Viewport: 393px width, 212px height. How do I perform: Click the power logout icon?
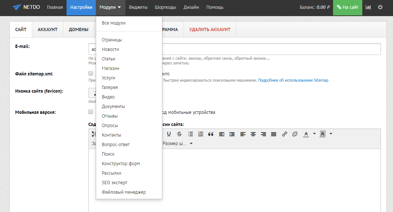[x=380, y=7]
